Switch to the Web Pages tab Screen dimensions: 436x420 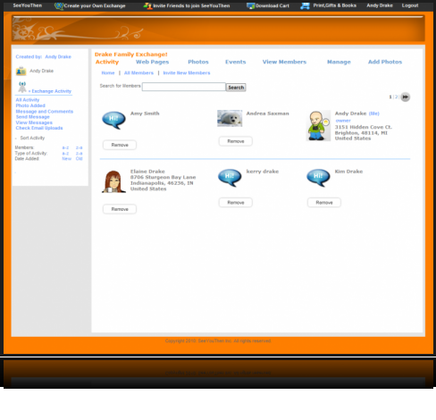click(x=152, y=62)
